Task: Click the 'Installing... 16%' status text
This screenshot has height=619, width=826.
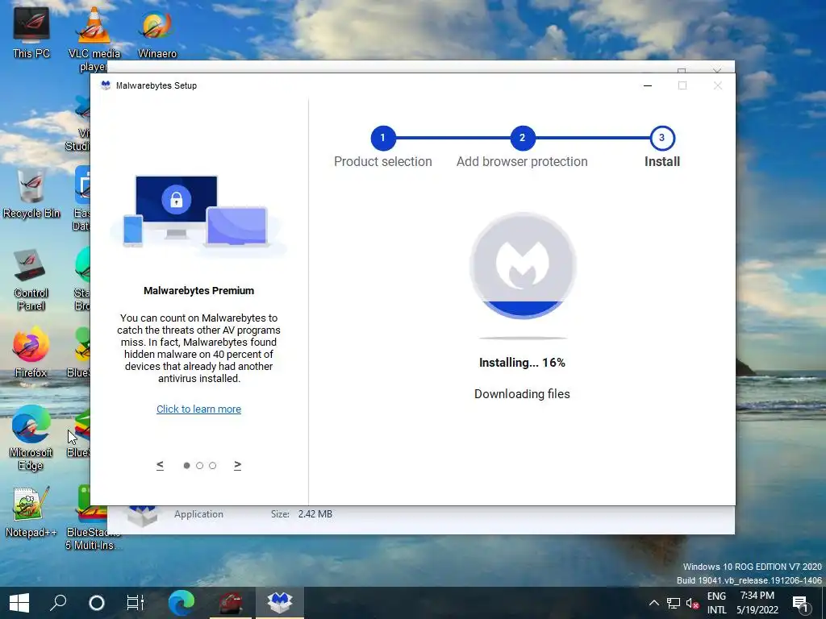Action: point(522,363)
